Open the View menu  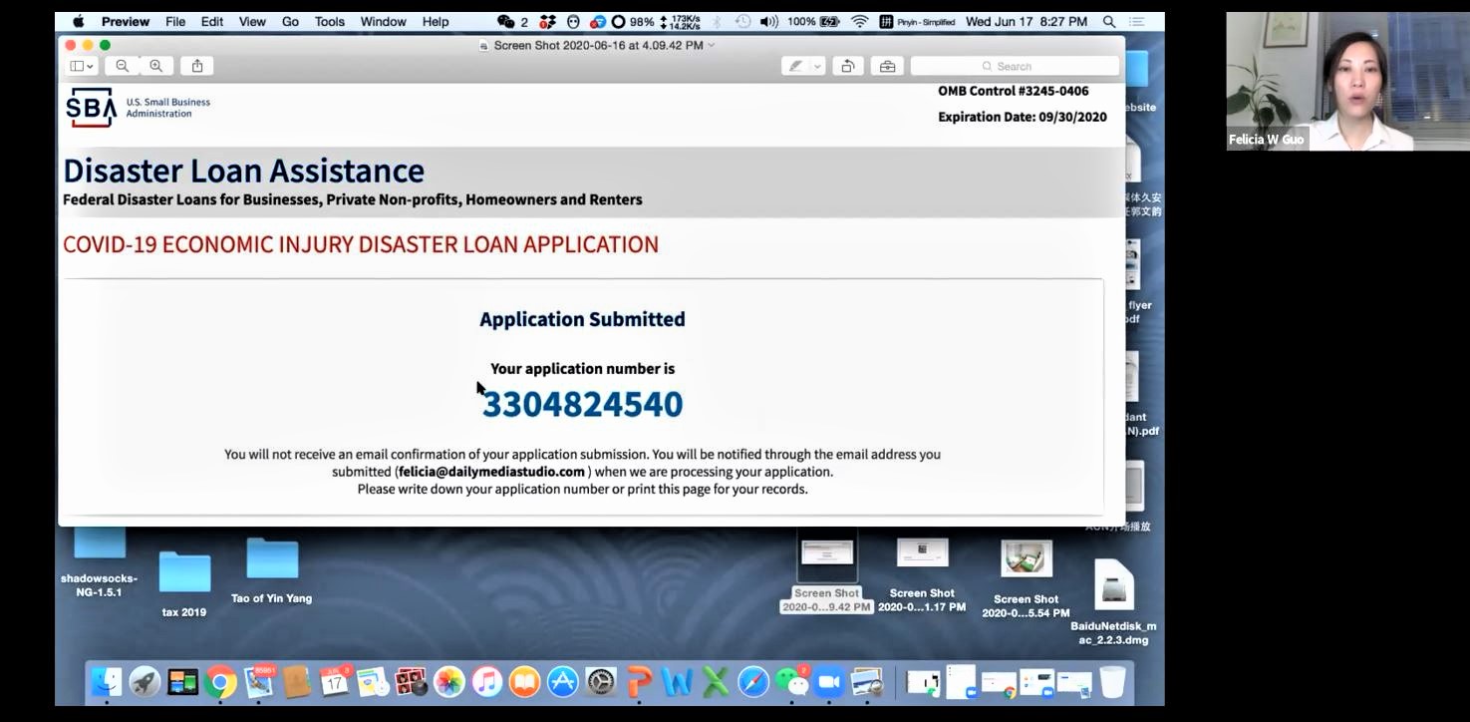252,21
